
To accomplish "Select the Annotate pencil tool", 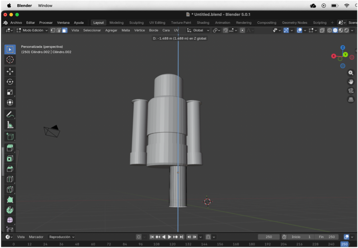I will (10, 115).
